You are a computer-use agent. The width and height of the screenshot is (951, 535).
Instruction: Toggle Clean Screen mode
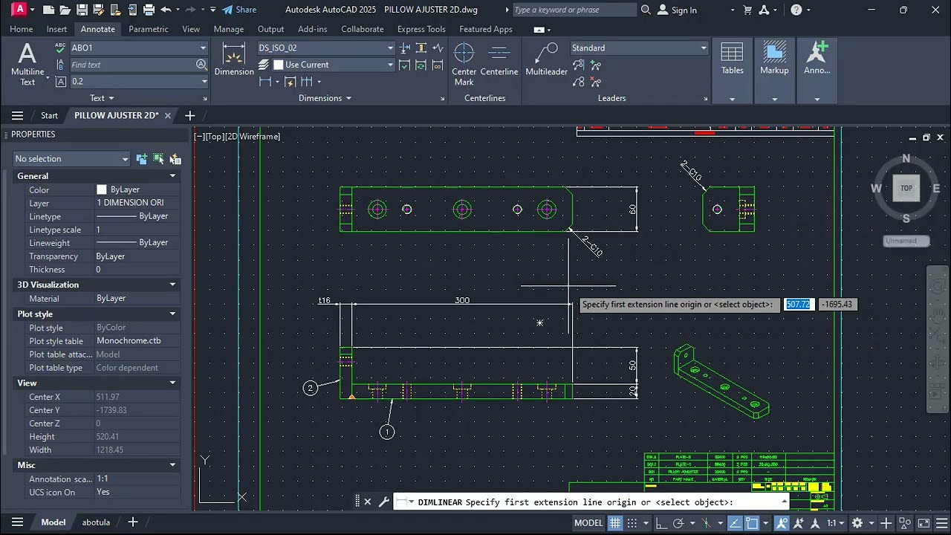point(924,522)
